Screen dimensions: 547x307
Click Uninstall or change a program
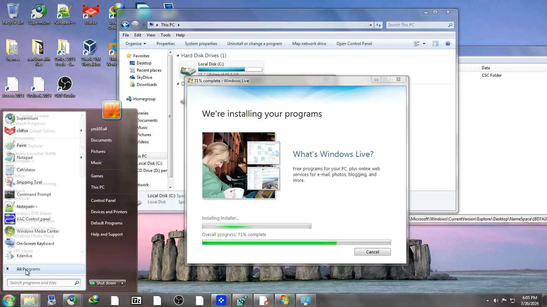255,44
